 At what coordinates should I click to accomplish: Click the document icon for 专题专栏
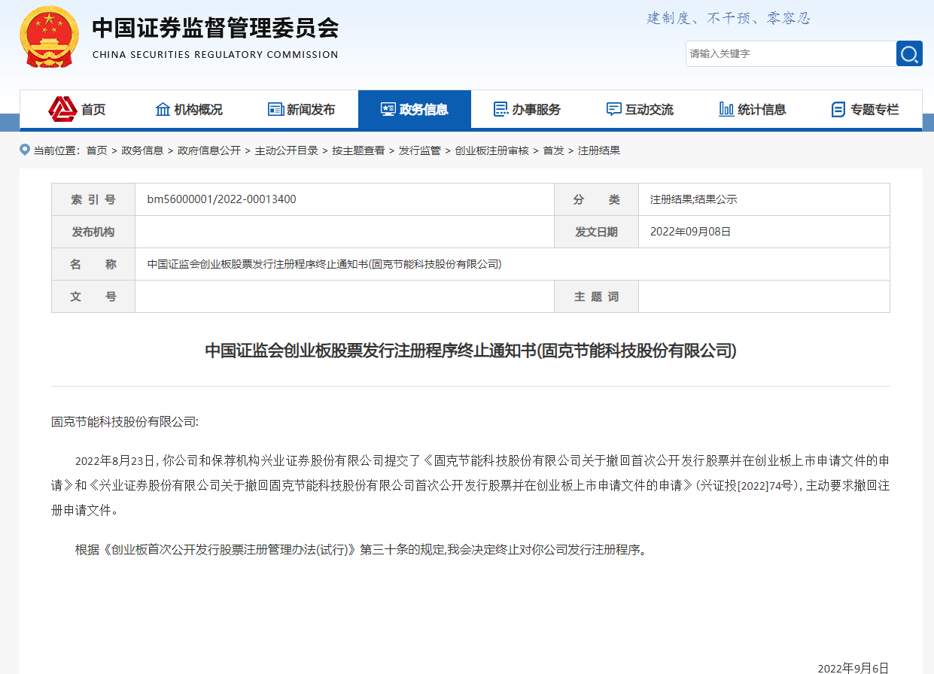click(x=838, y=108)
